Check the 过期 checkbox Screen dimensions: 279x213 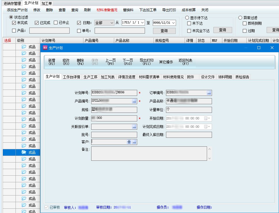pyautogui.click(x=245, y=31)
